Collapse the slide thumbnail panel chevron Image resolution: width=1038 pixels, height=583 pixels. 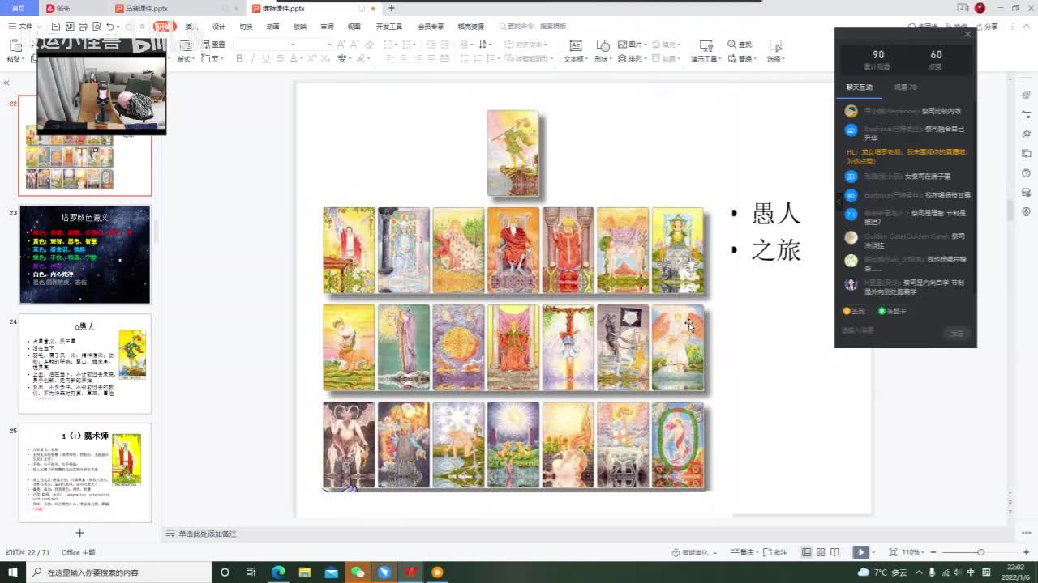coord(6,83)
